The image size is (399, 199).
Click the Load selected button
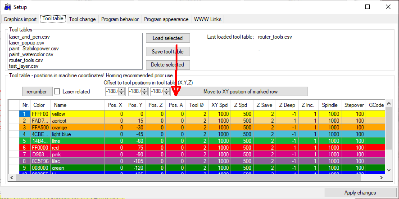tap(168, 38)
